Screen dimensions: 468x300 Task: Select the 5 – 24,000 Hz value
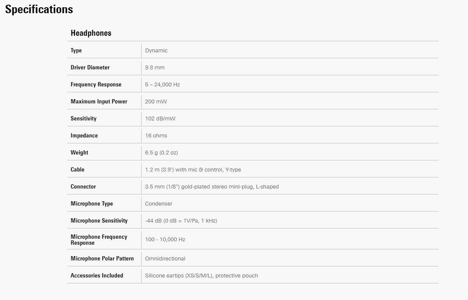tap(162, 85)
